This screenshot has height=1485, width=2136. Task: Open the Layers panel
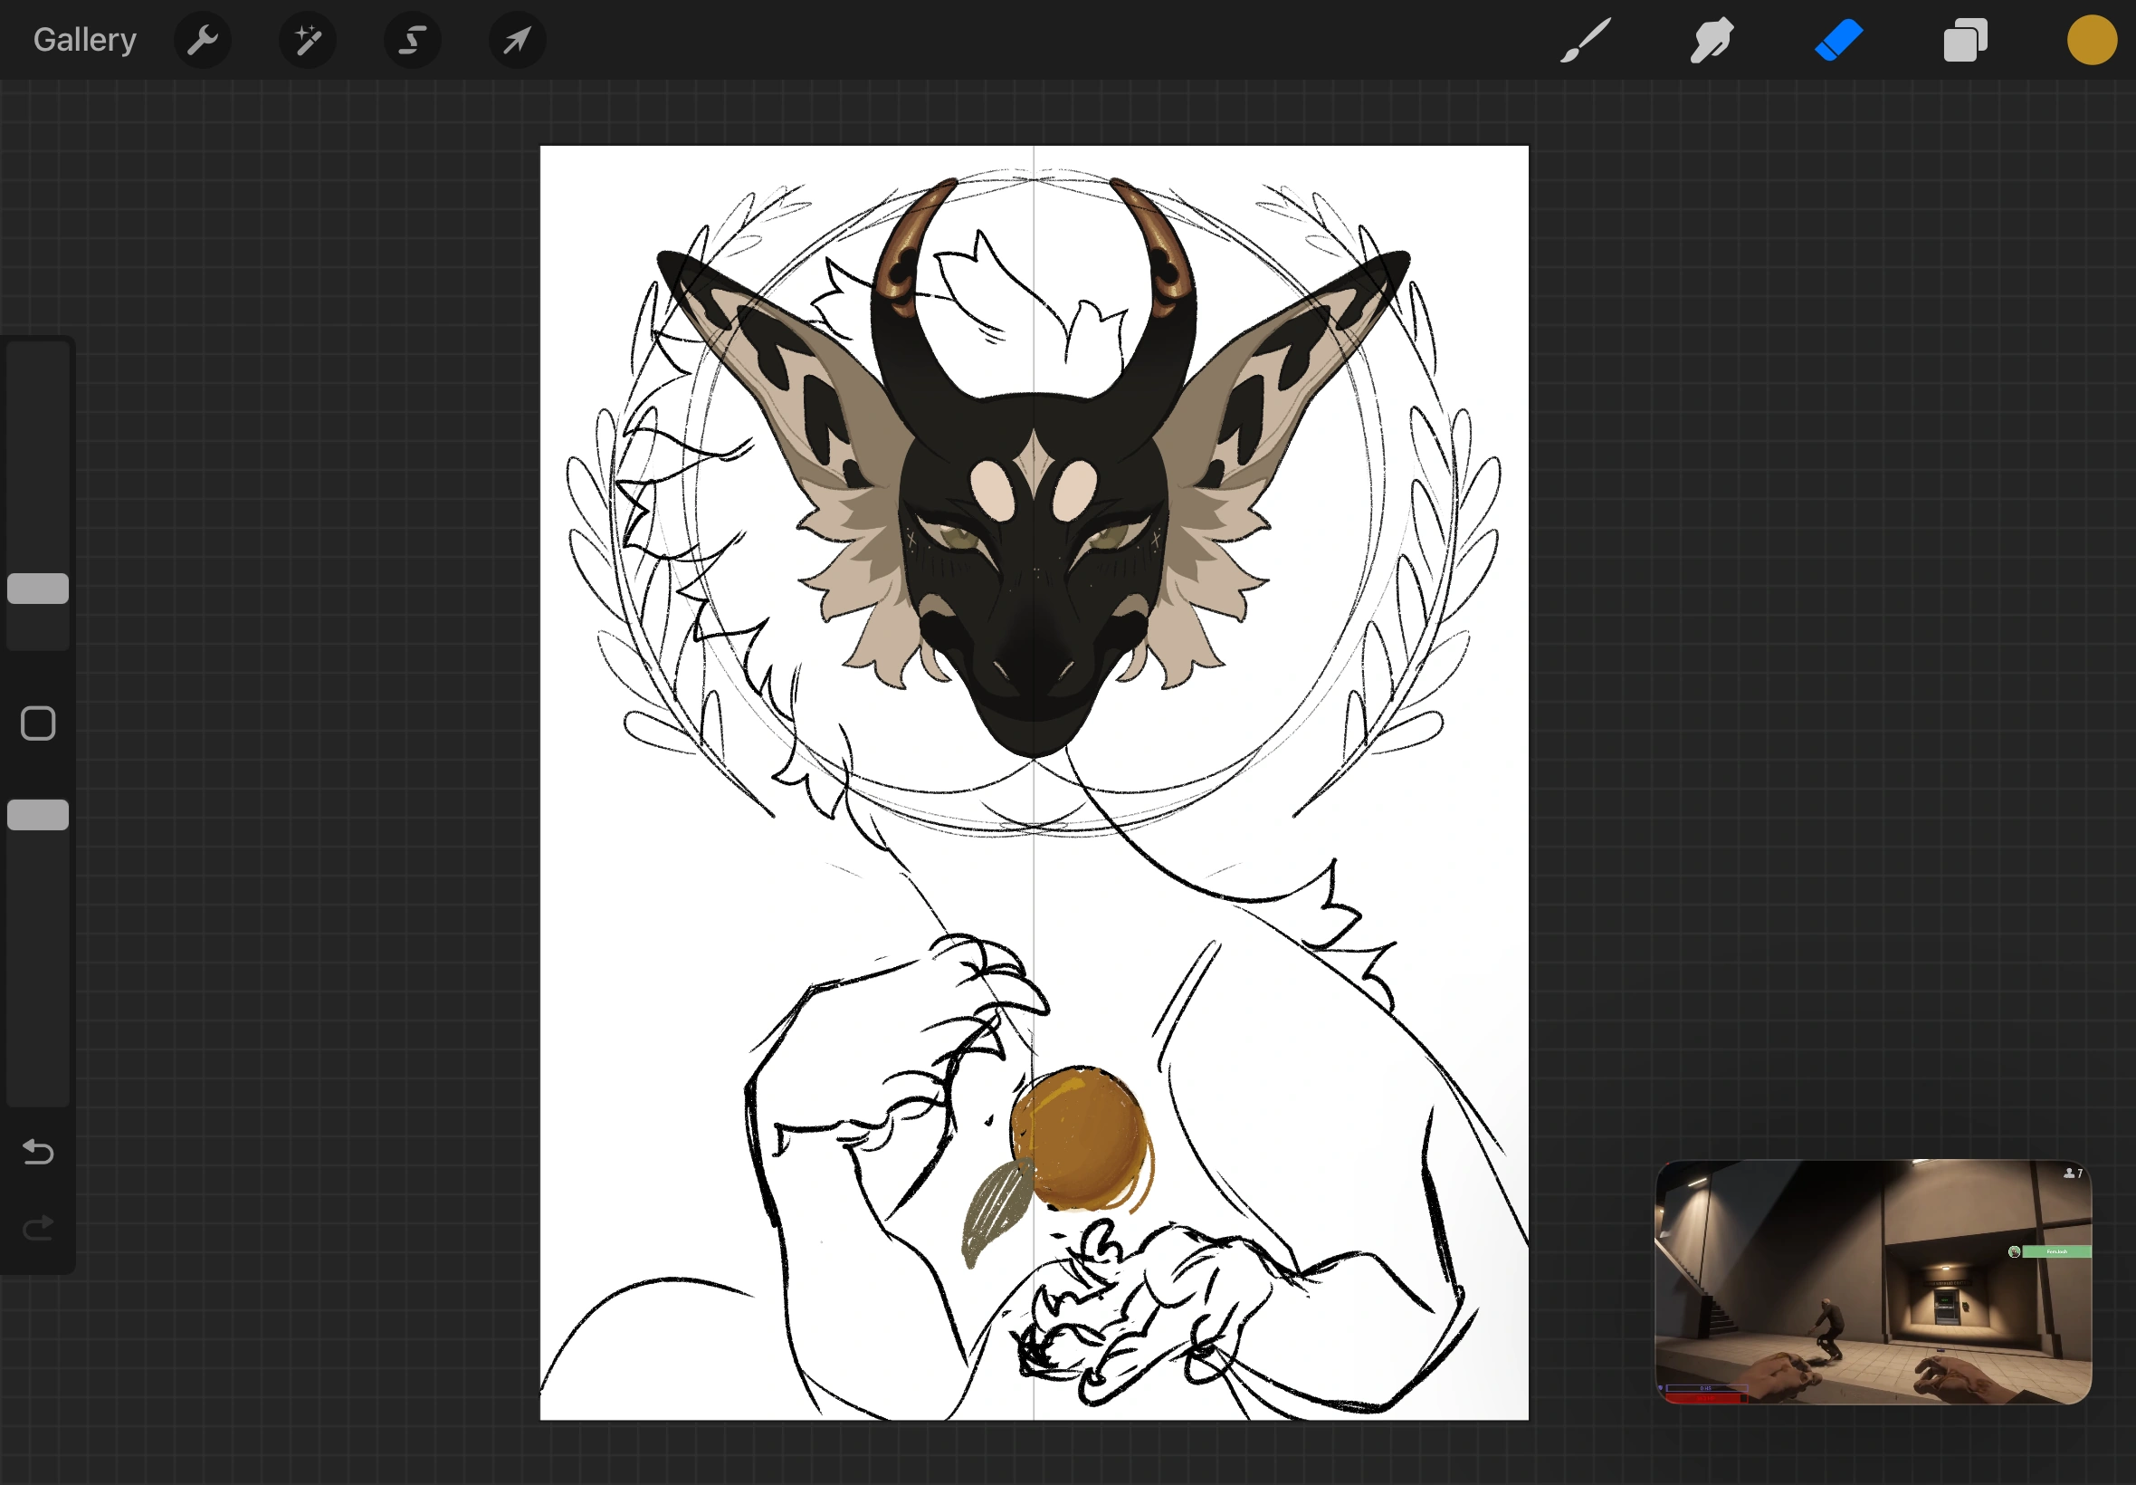1965,40
